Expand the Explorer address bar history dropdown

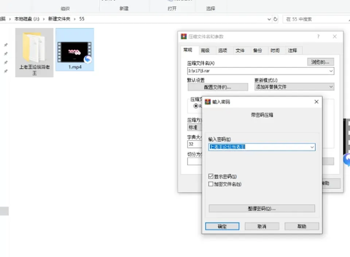click(x=269, y=19)
